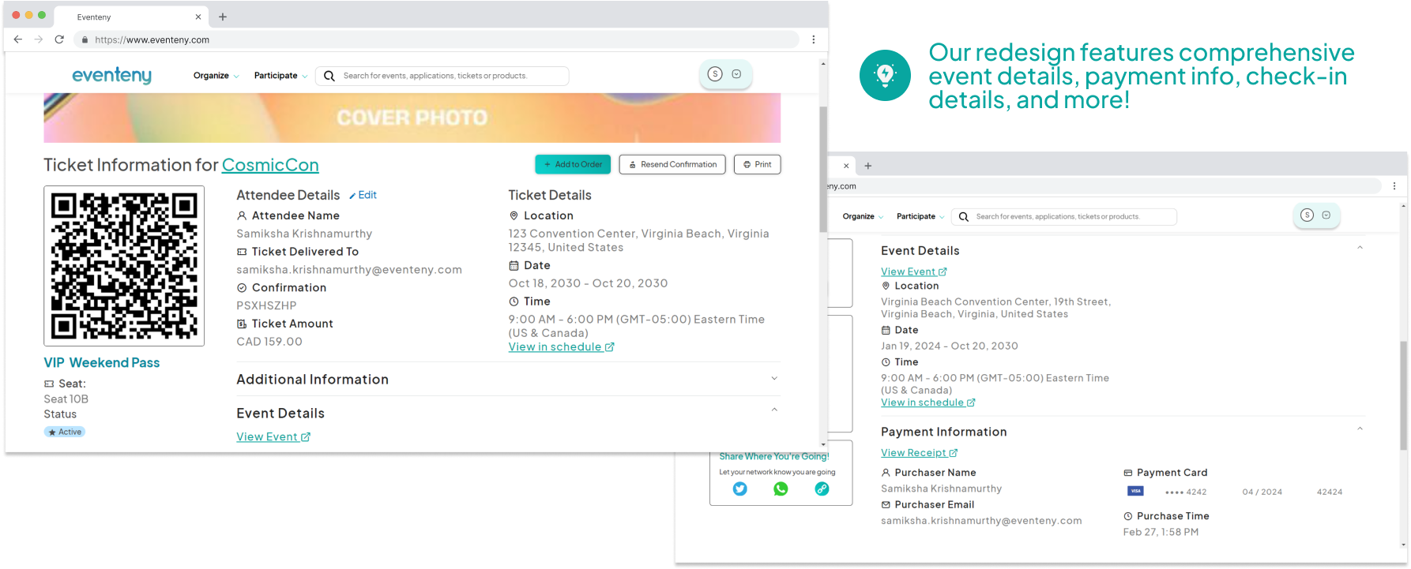Open View in schedule link under Ticket Details
Viewport: 1411px width, 569px height.
(x=561, y=347)
